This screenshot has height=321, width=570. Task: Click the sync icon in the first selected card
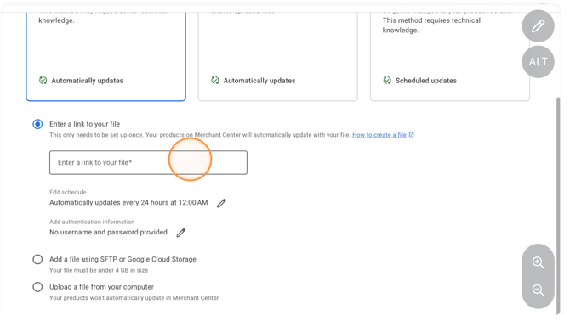pos(43,80)
